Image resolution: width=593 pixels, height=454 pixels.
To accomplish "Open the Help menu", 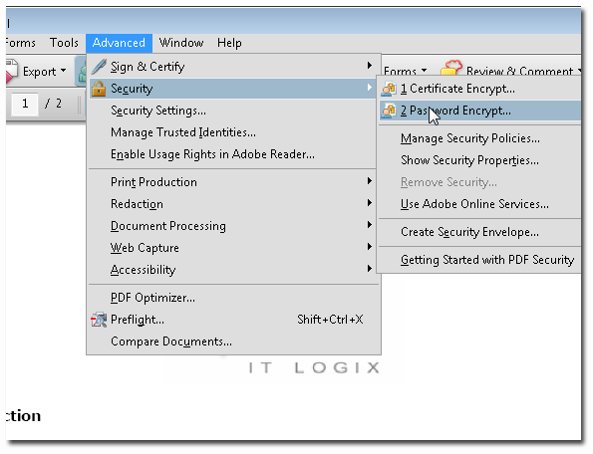I will 229,43.
